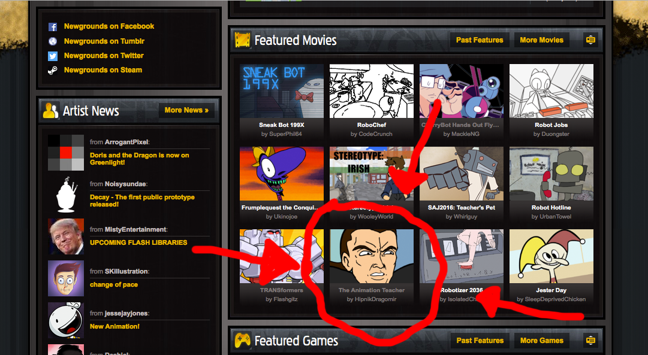Open SKillustration's cartoon face avatar
648x355 pixels.
66,278
